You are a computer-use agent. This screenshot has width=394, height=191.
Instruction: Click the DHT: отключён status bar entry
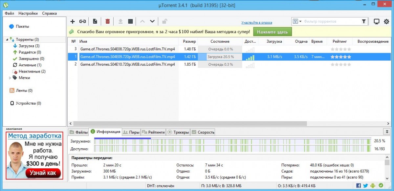[x=161, y=186]
